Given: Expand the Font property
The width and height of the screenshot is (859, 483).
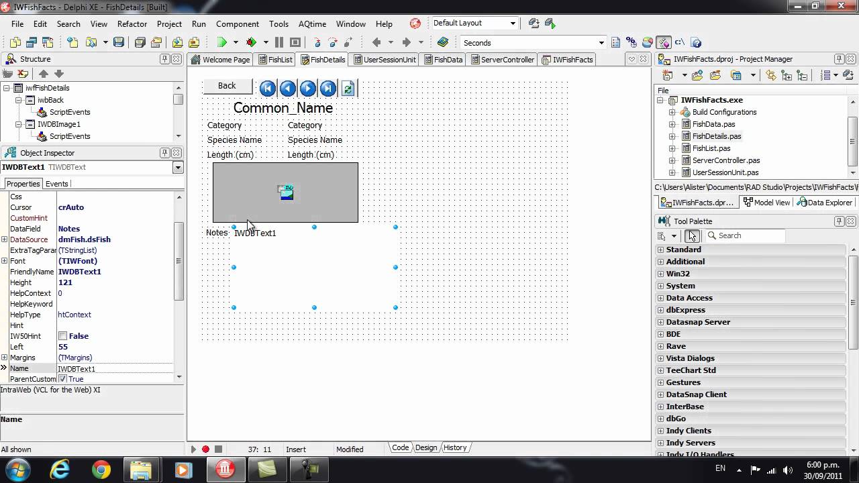Looking at the screenshot, I should point(5,261).
